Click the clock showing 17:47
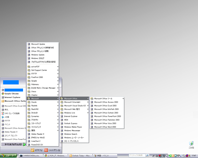Viewport: 198px width, 158px height. point(194,156)
